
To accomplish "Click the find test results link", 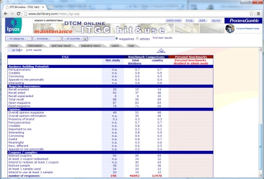I will pyautogui.click(x=163, y=38).
